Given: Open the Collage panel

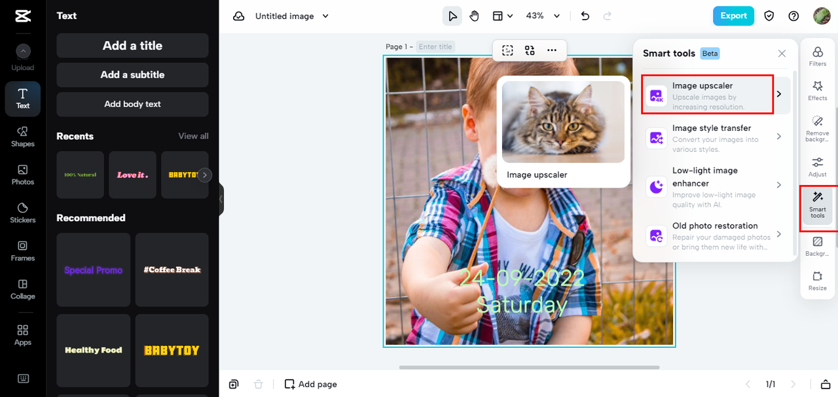Looking at the screenshot, I should pyautogui.click(x=23, y=288).
